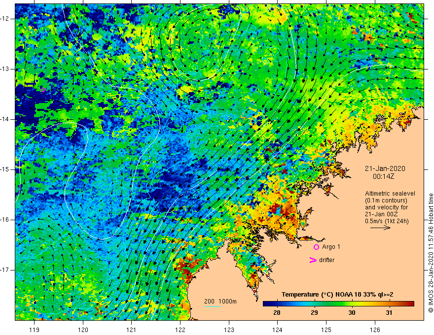Image resolution: width=434 pixels, height=335 pixels.
Task: Click the "200 1000m" depth label
Action: point(220,301)
